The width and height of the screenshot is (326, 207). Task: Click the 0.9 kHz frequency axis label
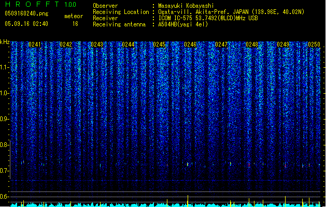(5, 119)
